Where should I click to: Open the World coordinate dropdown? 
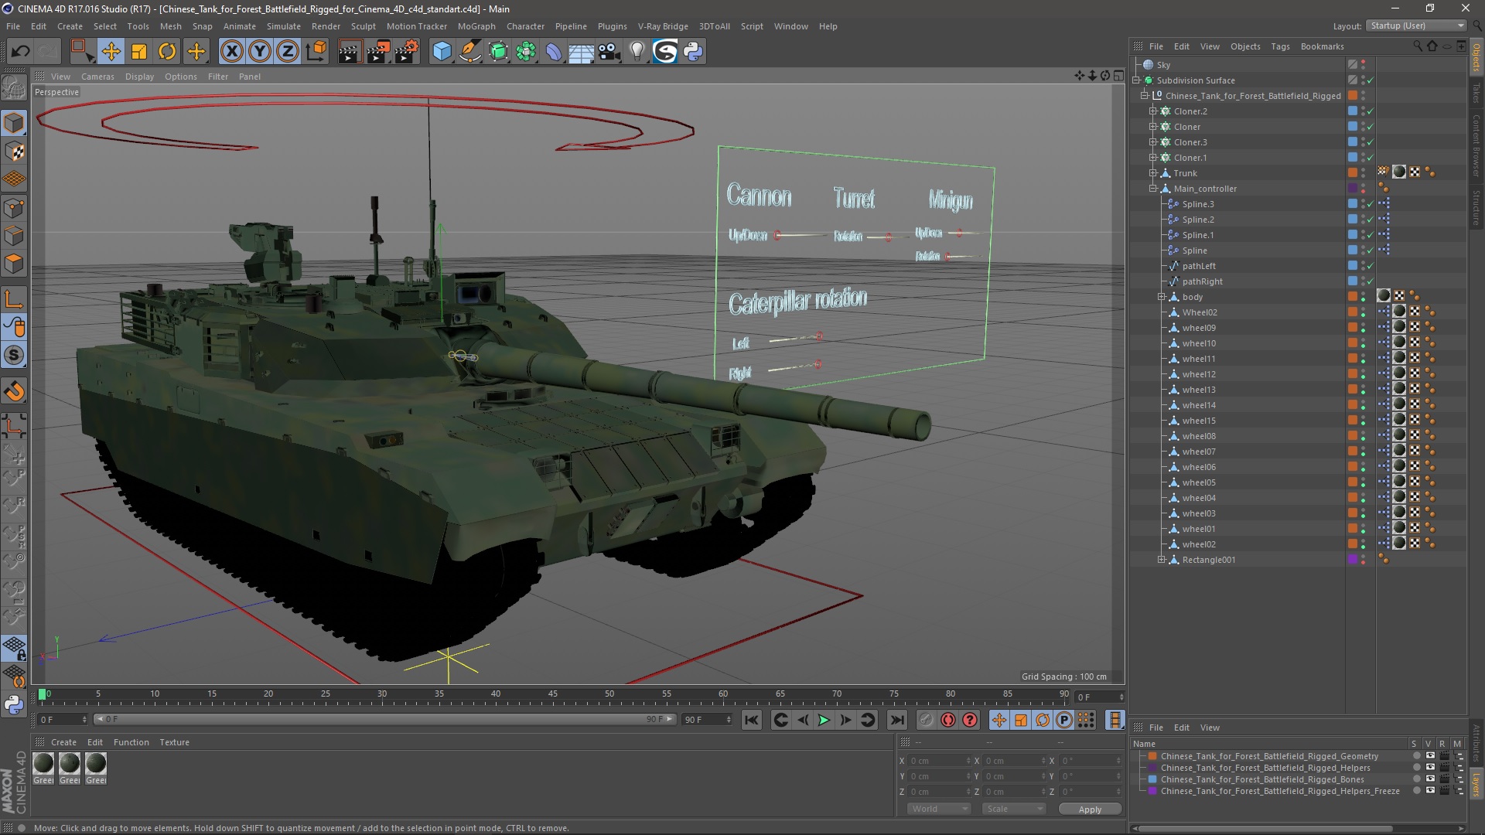[x=938, y=809]
